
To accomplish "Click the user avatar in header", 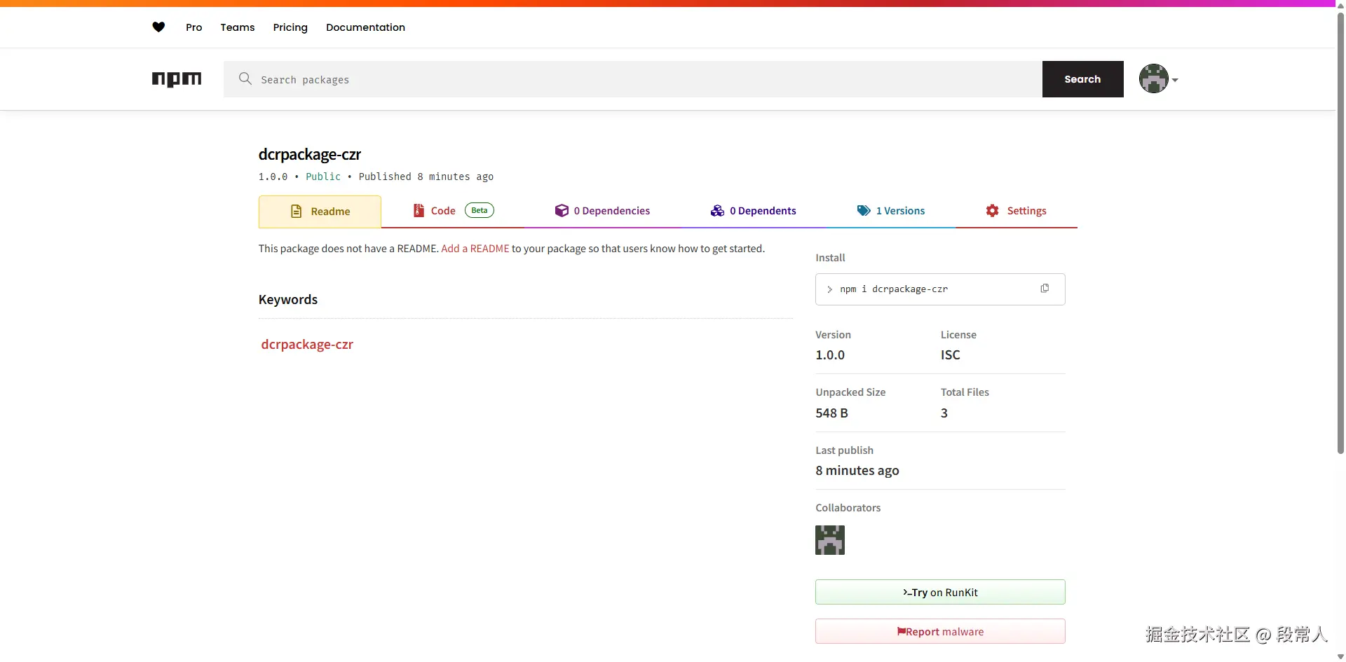I will point(1153,78).
